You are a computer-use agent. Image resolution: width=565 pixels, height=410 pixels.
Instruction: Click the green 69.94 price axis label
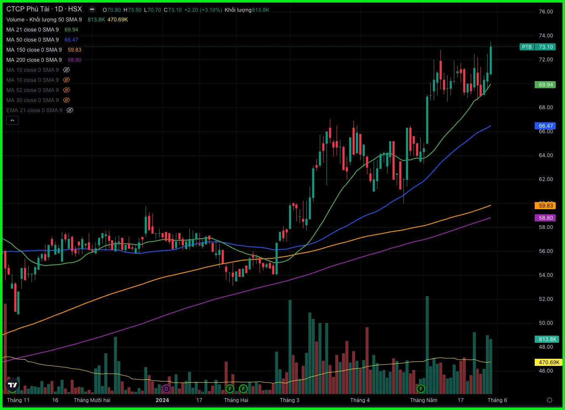coord(546,84)
